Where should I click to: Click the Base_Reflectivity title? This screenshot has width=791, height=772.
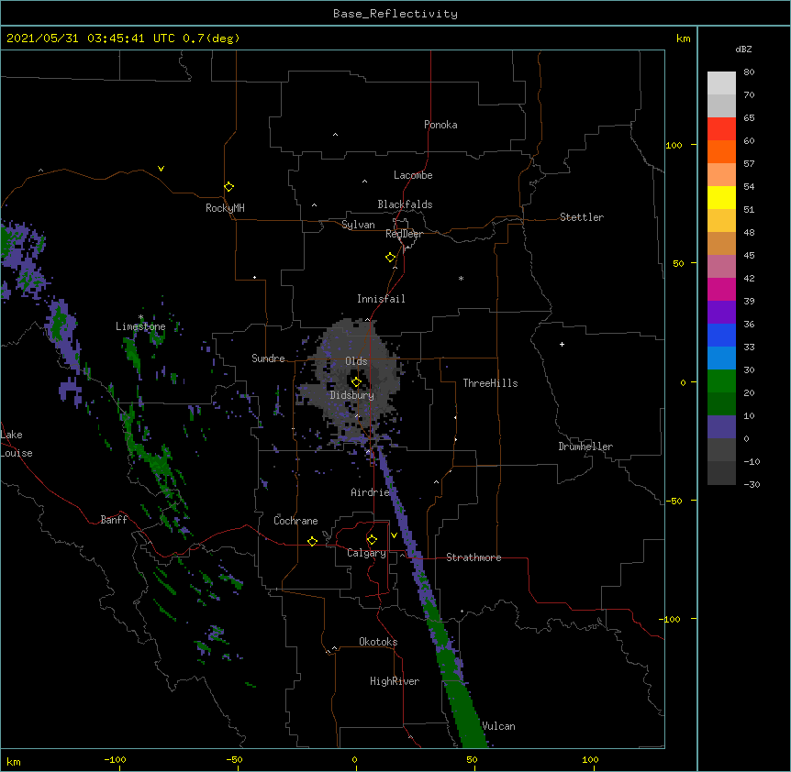coord(395,14)
